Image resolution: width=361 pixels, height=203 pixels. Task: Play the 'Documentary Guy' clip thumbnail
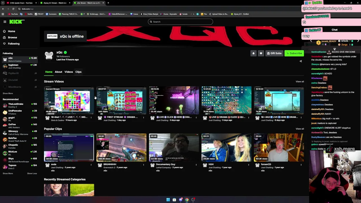tap(174, 147)
